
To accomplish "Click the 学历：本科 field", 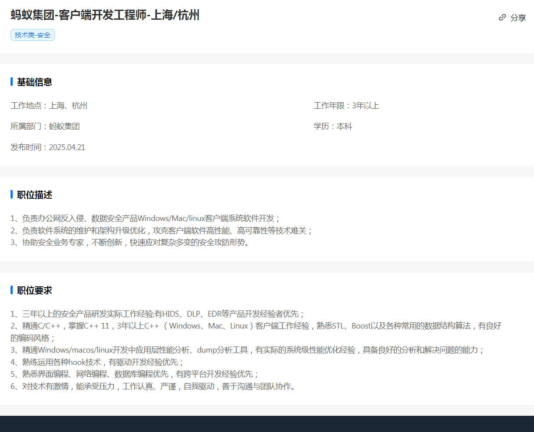I will click(x=333, y=126).
